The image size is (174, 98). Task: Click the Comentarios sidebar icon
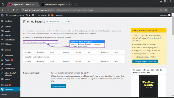coord(2,40)
